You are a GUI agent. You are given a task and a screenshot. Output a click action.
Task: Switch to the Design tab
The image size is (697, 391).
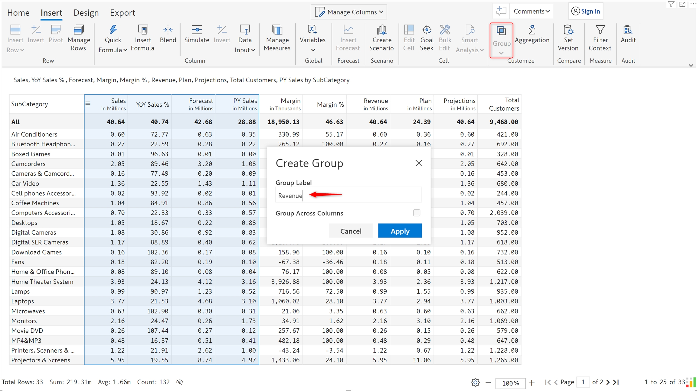[86, 13]
